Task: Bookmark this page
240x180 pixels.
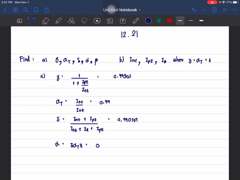Action: click(x=36, y=10)
